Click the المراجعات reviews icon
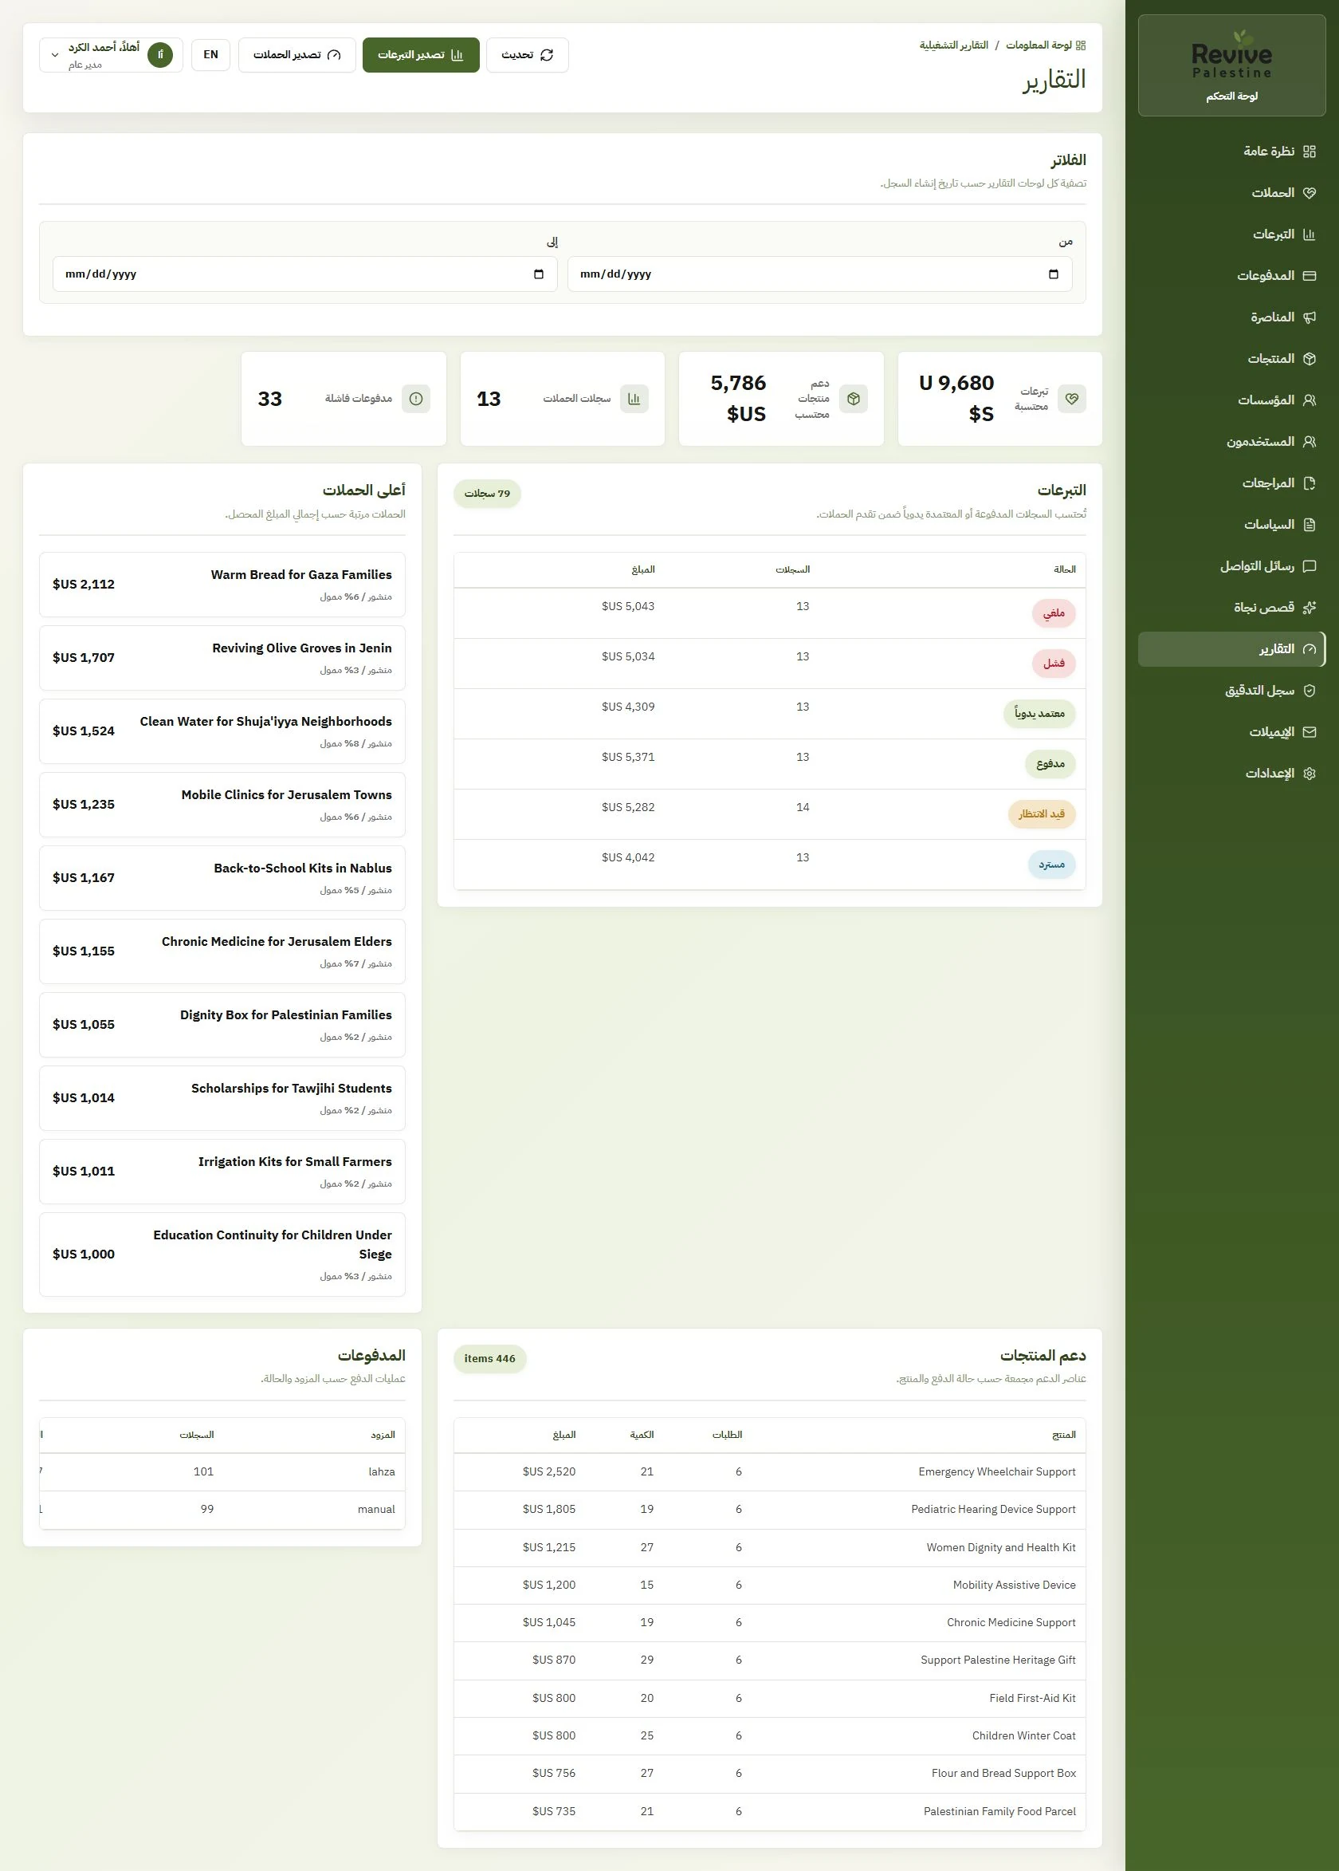The image size is (1339, 1871). click(1310, 483)
